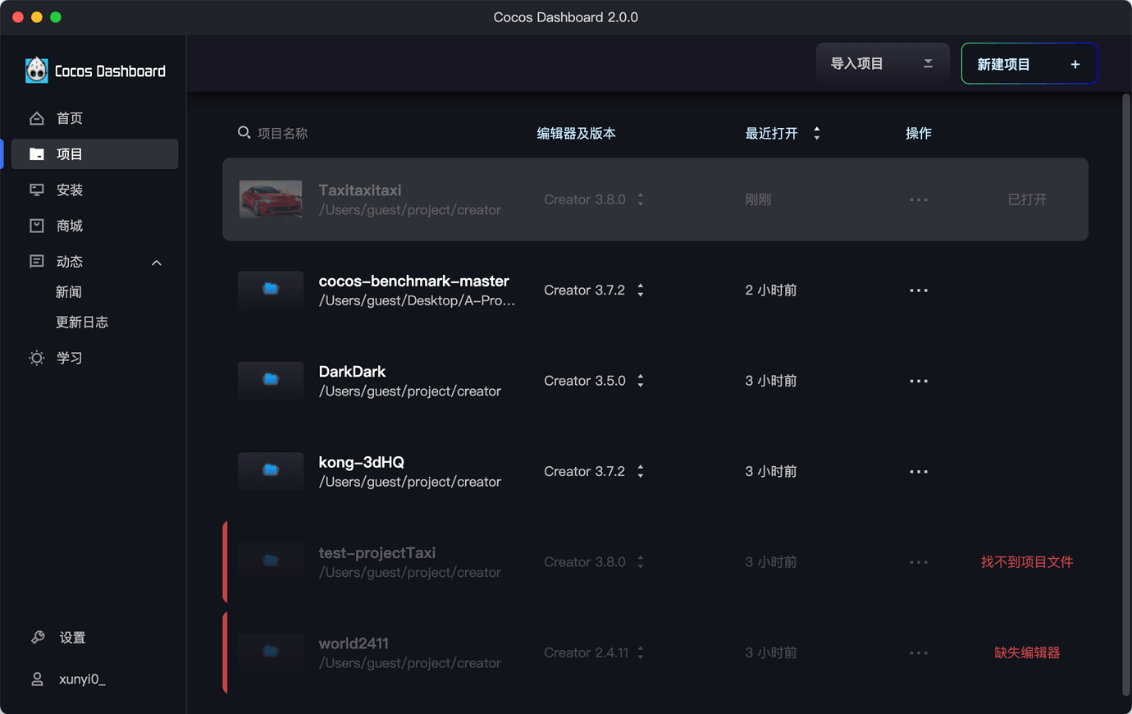Open the ellipsis menu for cocos-benchmark-master
1132x714 pixels.
point(918,290)
